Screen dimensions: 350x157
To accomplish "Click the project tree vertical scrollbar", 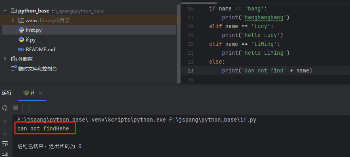I will (x=178, y=43).
